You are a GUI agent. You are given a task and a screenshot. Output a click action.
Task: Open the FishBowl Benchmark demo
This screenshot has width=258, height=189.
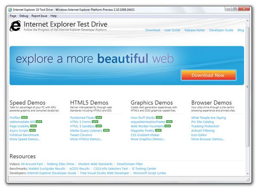pyautogui.click(x=24, y=135)
